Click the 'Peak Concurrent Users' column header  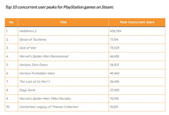[137, 22]
